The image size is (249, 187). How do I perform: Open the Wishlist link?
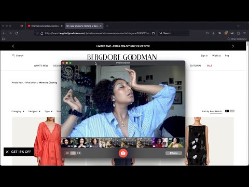(216, 56)
